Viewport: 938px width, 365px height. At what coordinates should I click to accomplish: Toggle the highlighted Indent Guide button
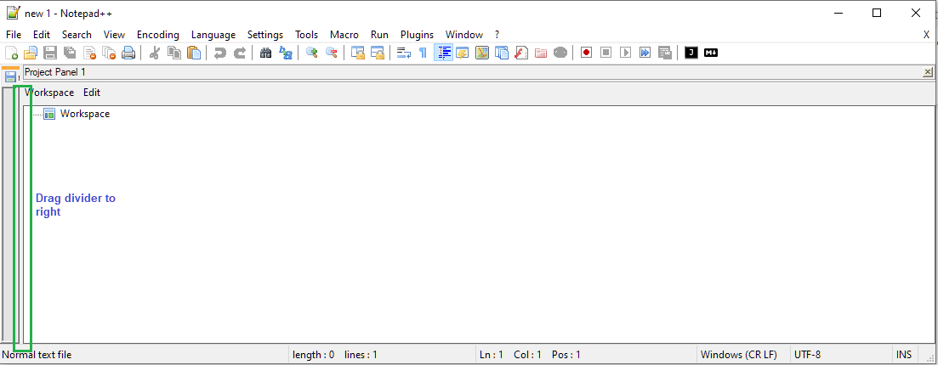coord(443,53)
